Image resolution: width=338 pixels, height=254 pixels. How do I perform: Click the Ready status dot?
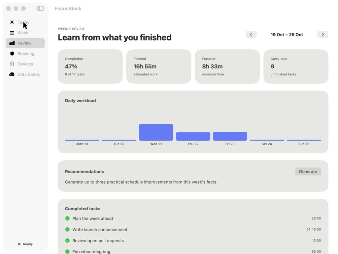point(19,244)
